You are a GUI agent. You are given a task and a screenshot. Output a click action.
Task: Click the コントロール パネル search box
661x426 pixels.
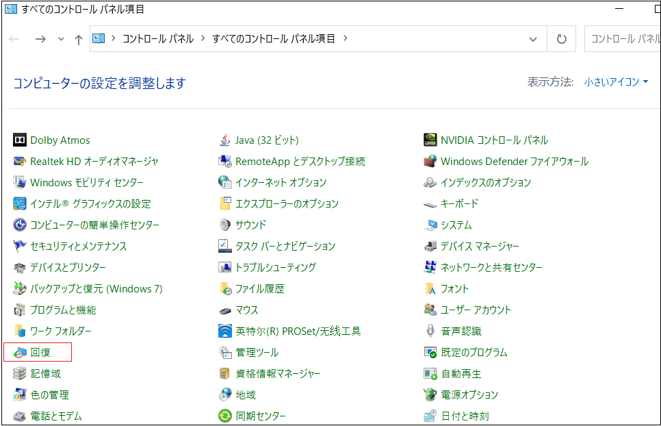[x=623, y=39]
